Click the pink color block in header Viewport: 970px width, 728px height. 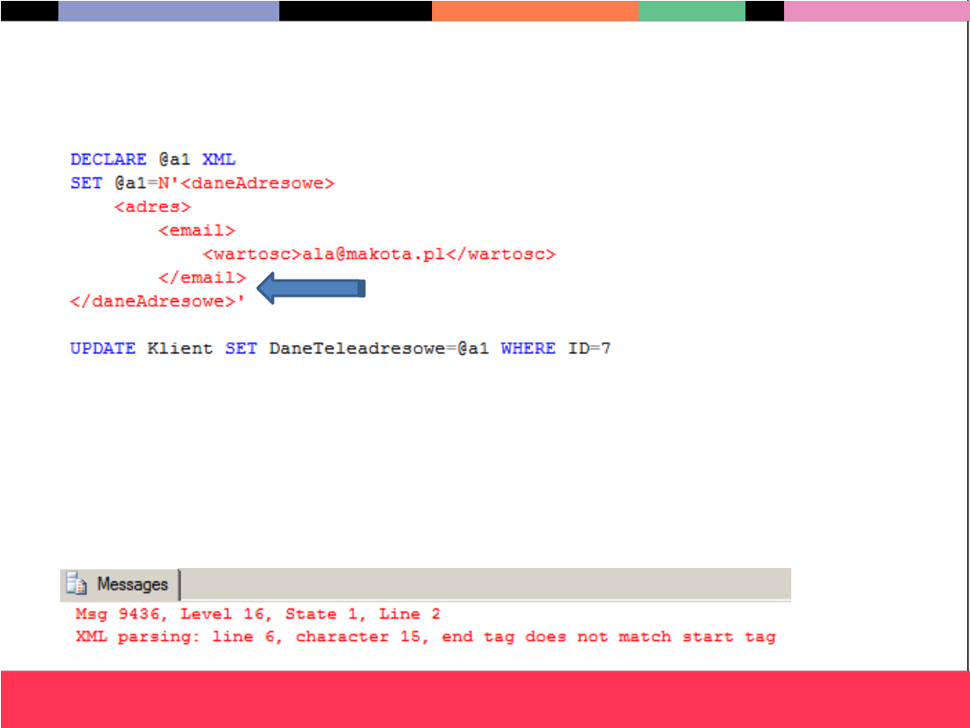[876, 11]
